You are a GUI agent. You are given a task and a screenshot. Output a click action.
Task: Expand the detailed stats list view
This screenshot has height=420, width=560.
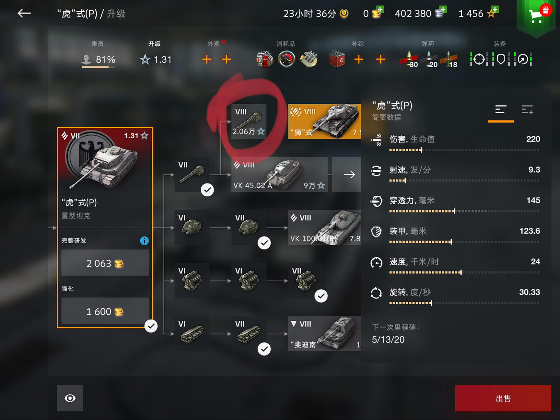(x=527, y=110)
